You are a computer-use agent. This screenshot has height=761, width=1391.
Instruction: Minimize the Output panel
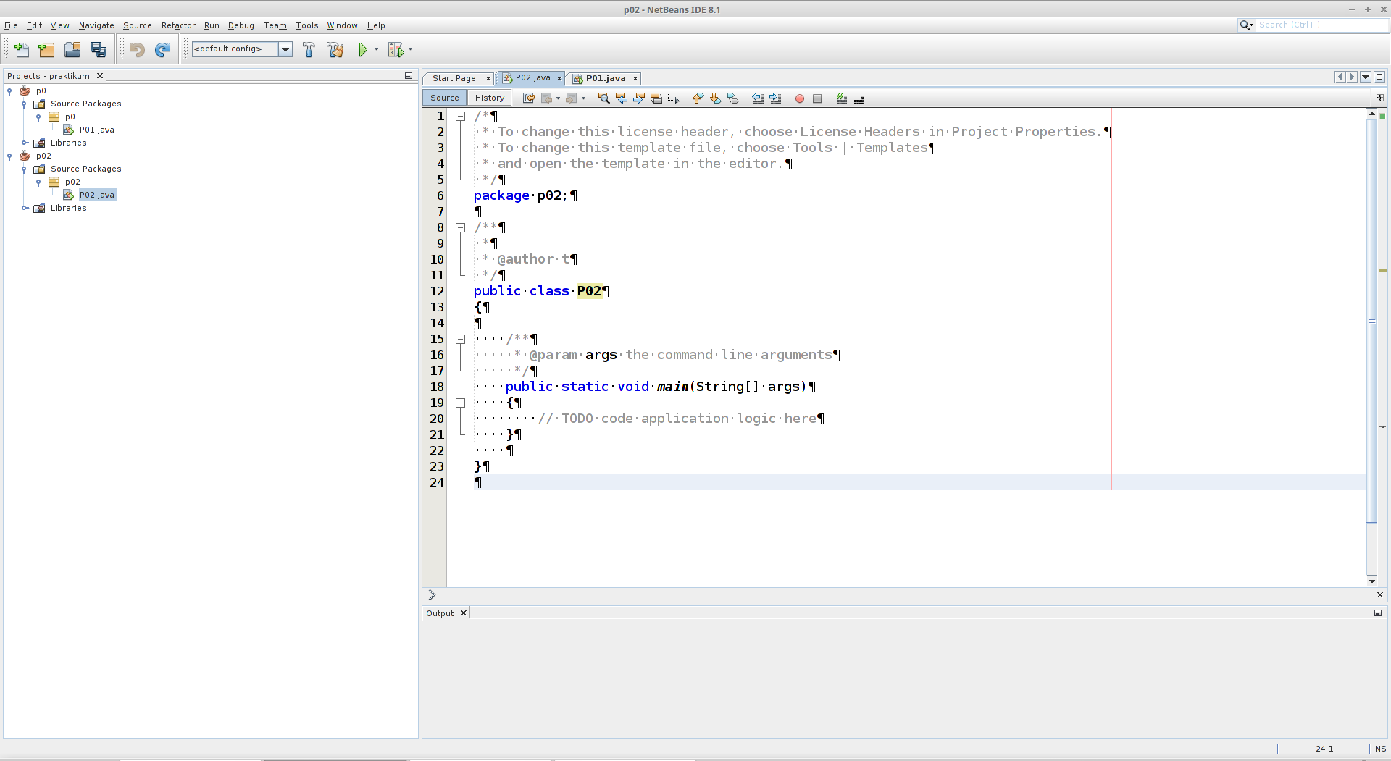(x=1378, y=613)
